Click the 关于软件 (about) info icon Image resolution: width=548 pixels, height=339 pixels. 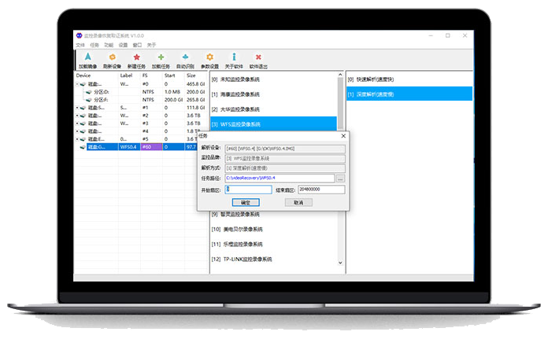click(x=234, y=60)
